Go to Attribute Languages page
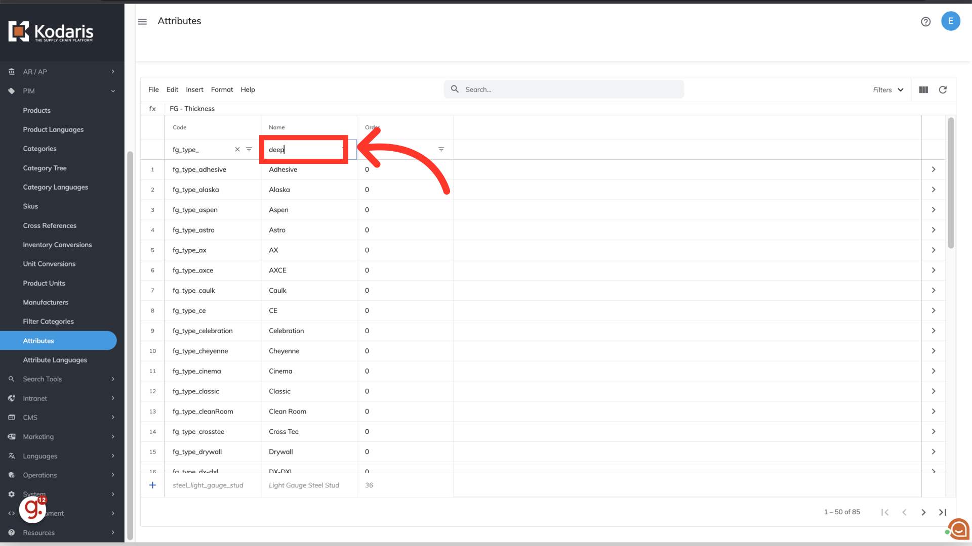The height and width of the screenshot is (546, 972). point(55,360)
